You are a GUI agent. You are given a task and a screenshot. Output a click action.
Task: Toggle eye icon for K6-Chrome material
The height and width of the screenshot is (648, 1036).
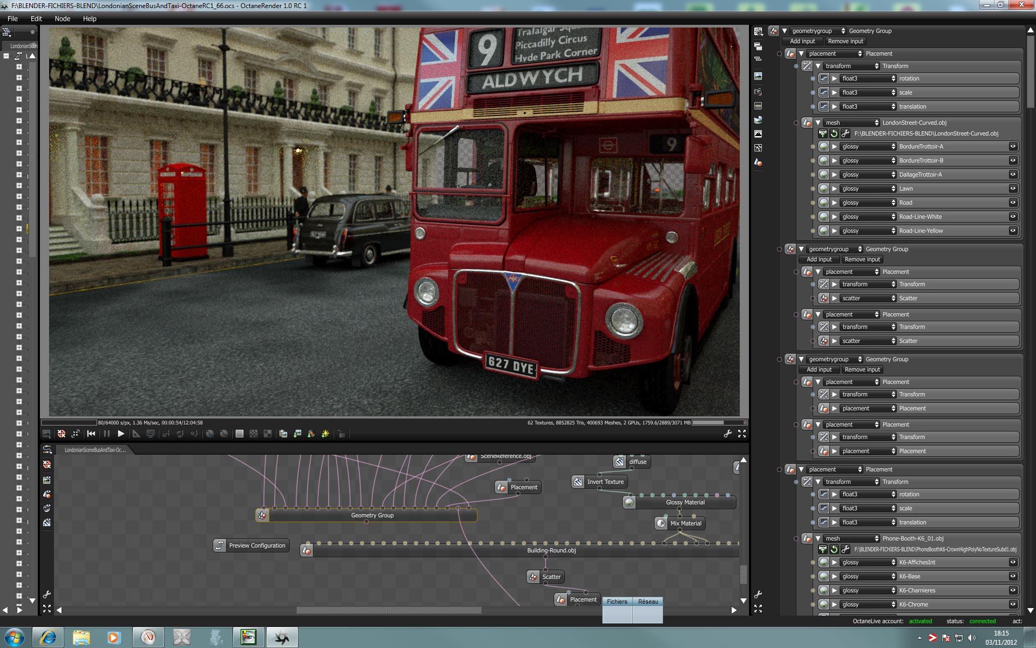click(1013, 604)
